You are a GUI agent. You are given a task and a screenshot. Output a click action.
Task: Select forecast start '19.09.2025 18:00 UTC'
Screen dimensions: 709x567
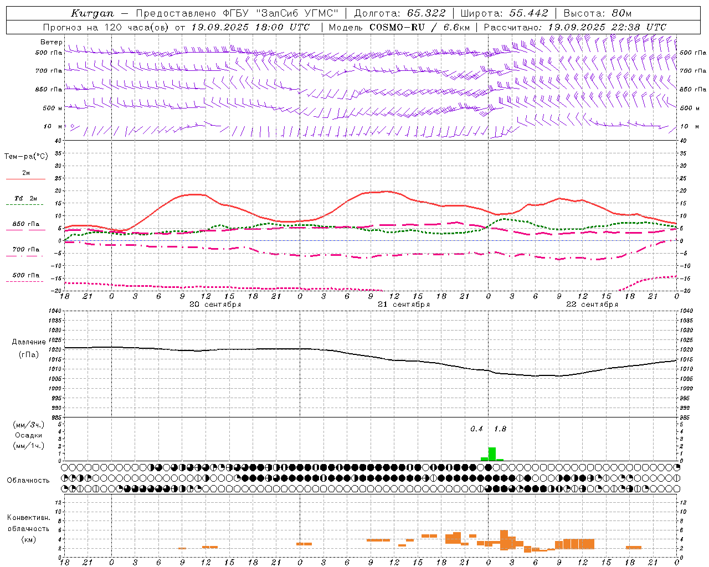click(250, 27)
